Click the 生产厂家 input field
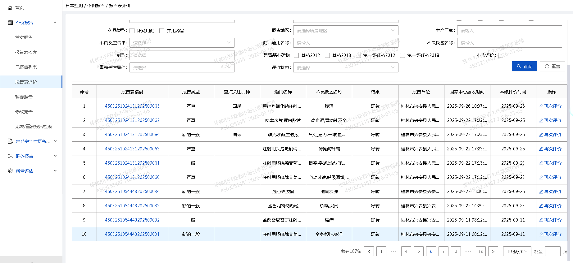 tap(509, 30)
